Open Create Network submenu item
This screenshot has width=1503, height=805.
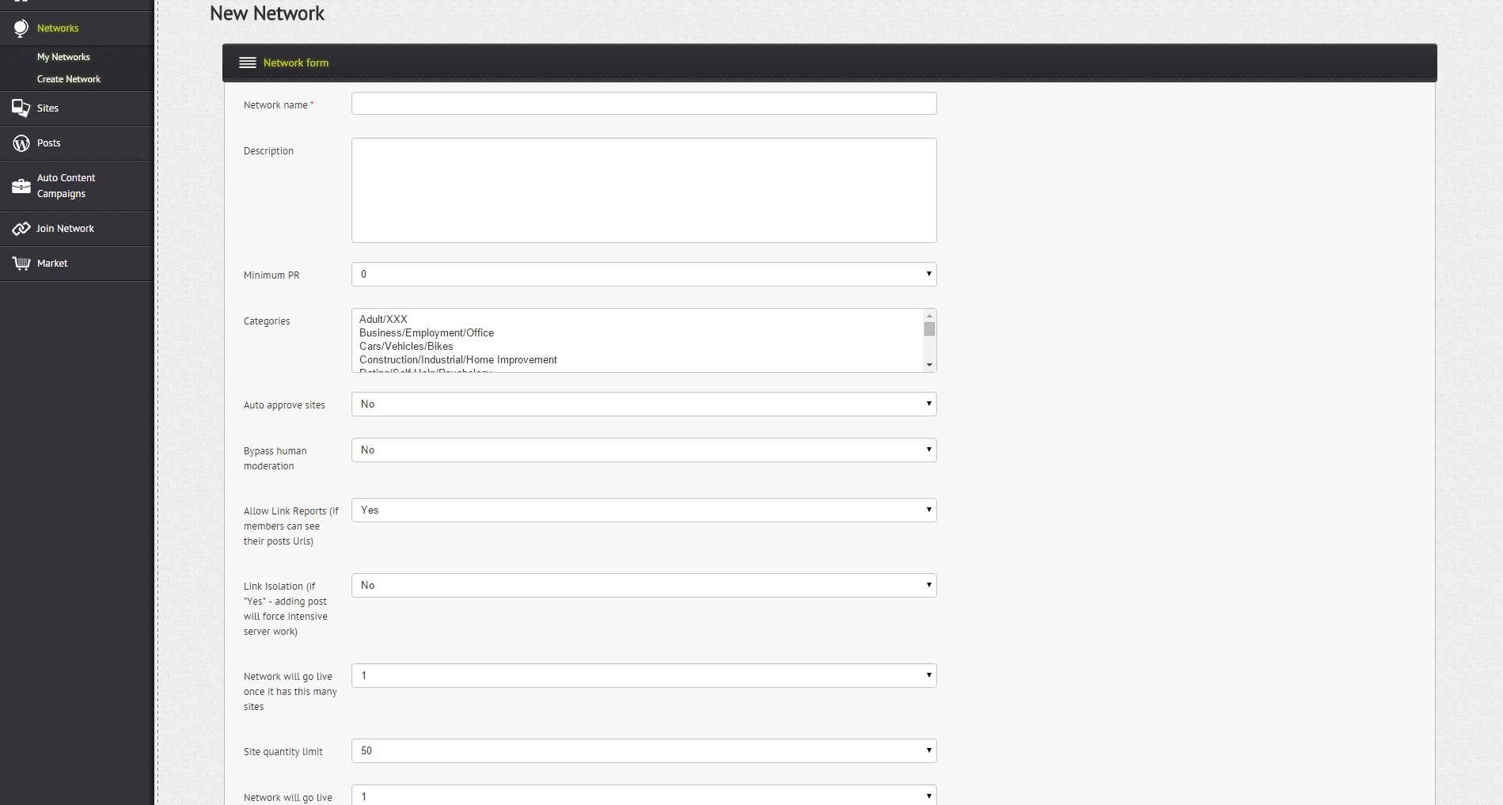pos(69,79)
